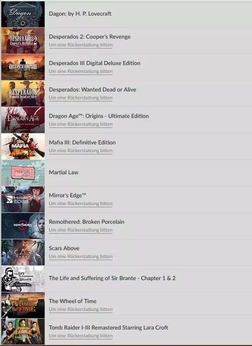Open the Dagon: by H. P. Lovecraft title
This screenshot has width=252, height=346.
click(80, 14)
